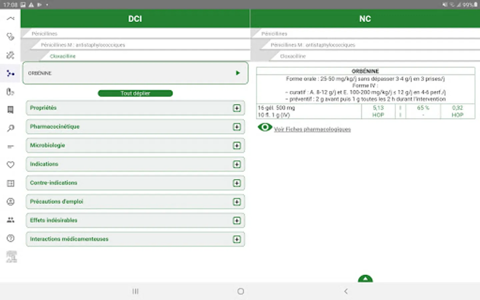Open the user profile face icon

10,201
